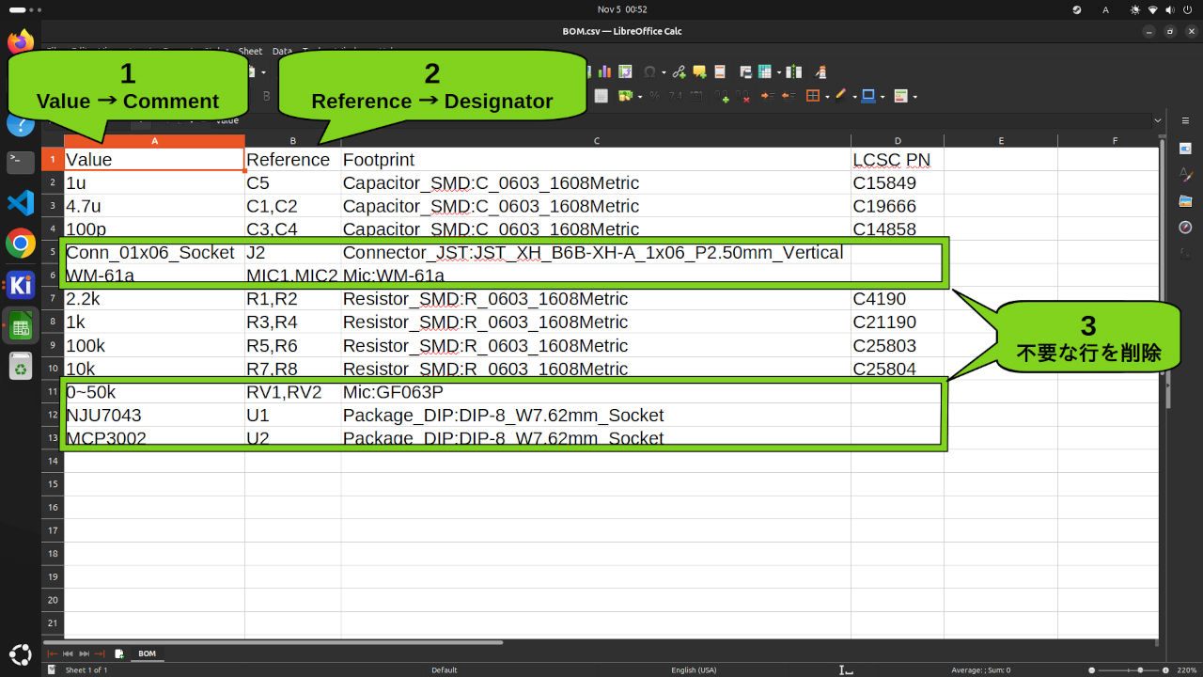This screenshot has width=1203, height=677.
Task: Zoom out with minus button
Action: pyautogui.click(x=1091, y=669)
